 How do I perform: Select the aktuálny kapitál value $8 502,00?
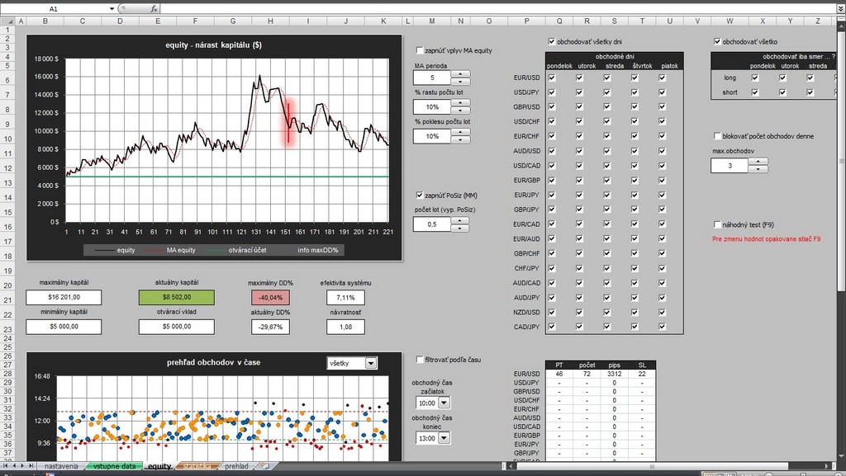177,297
